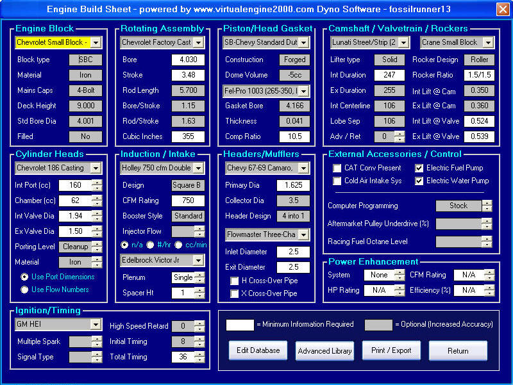Expand the Flowmaster Three-Chamber muffler dropdown
513x385 pixels.
click(x=304, y=234)
